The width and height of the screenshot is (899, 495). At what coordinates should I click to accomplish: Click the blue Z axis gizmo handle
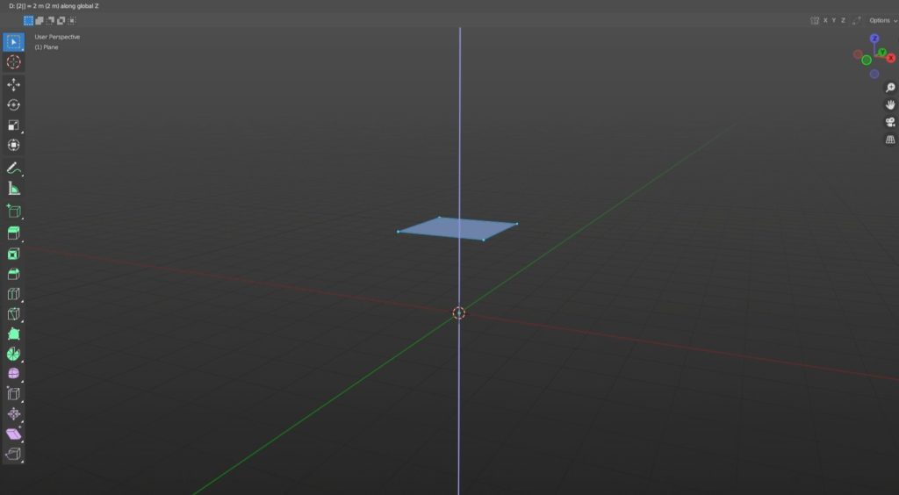tap(874, 39)
